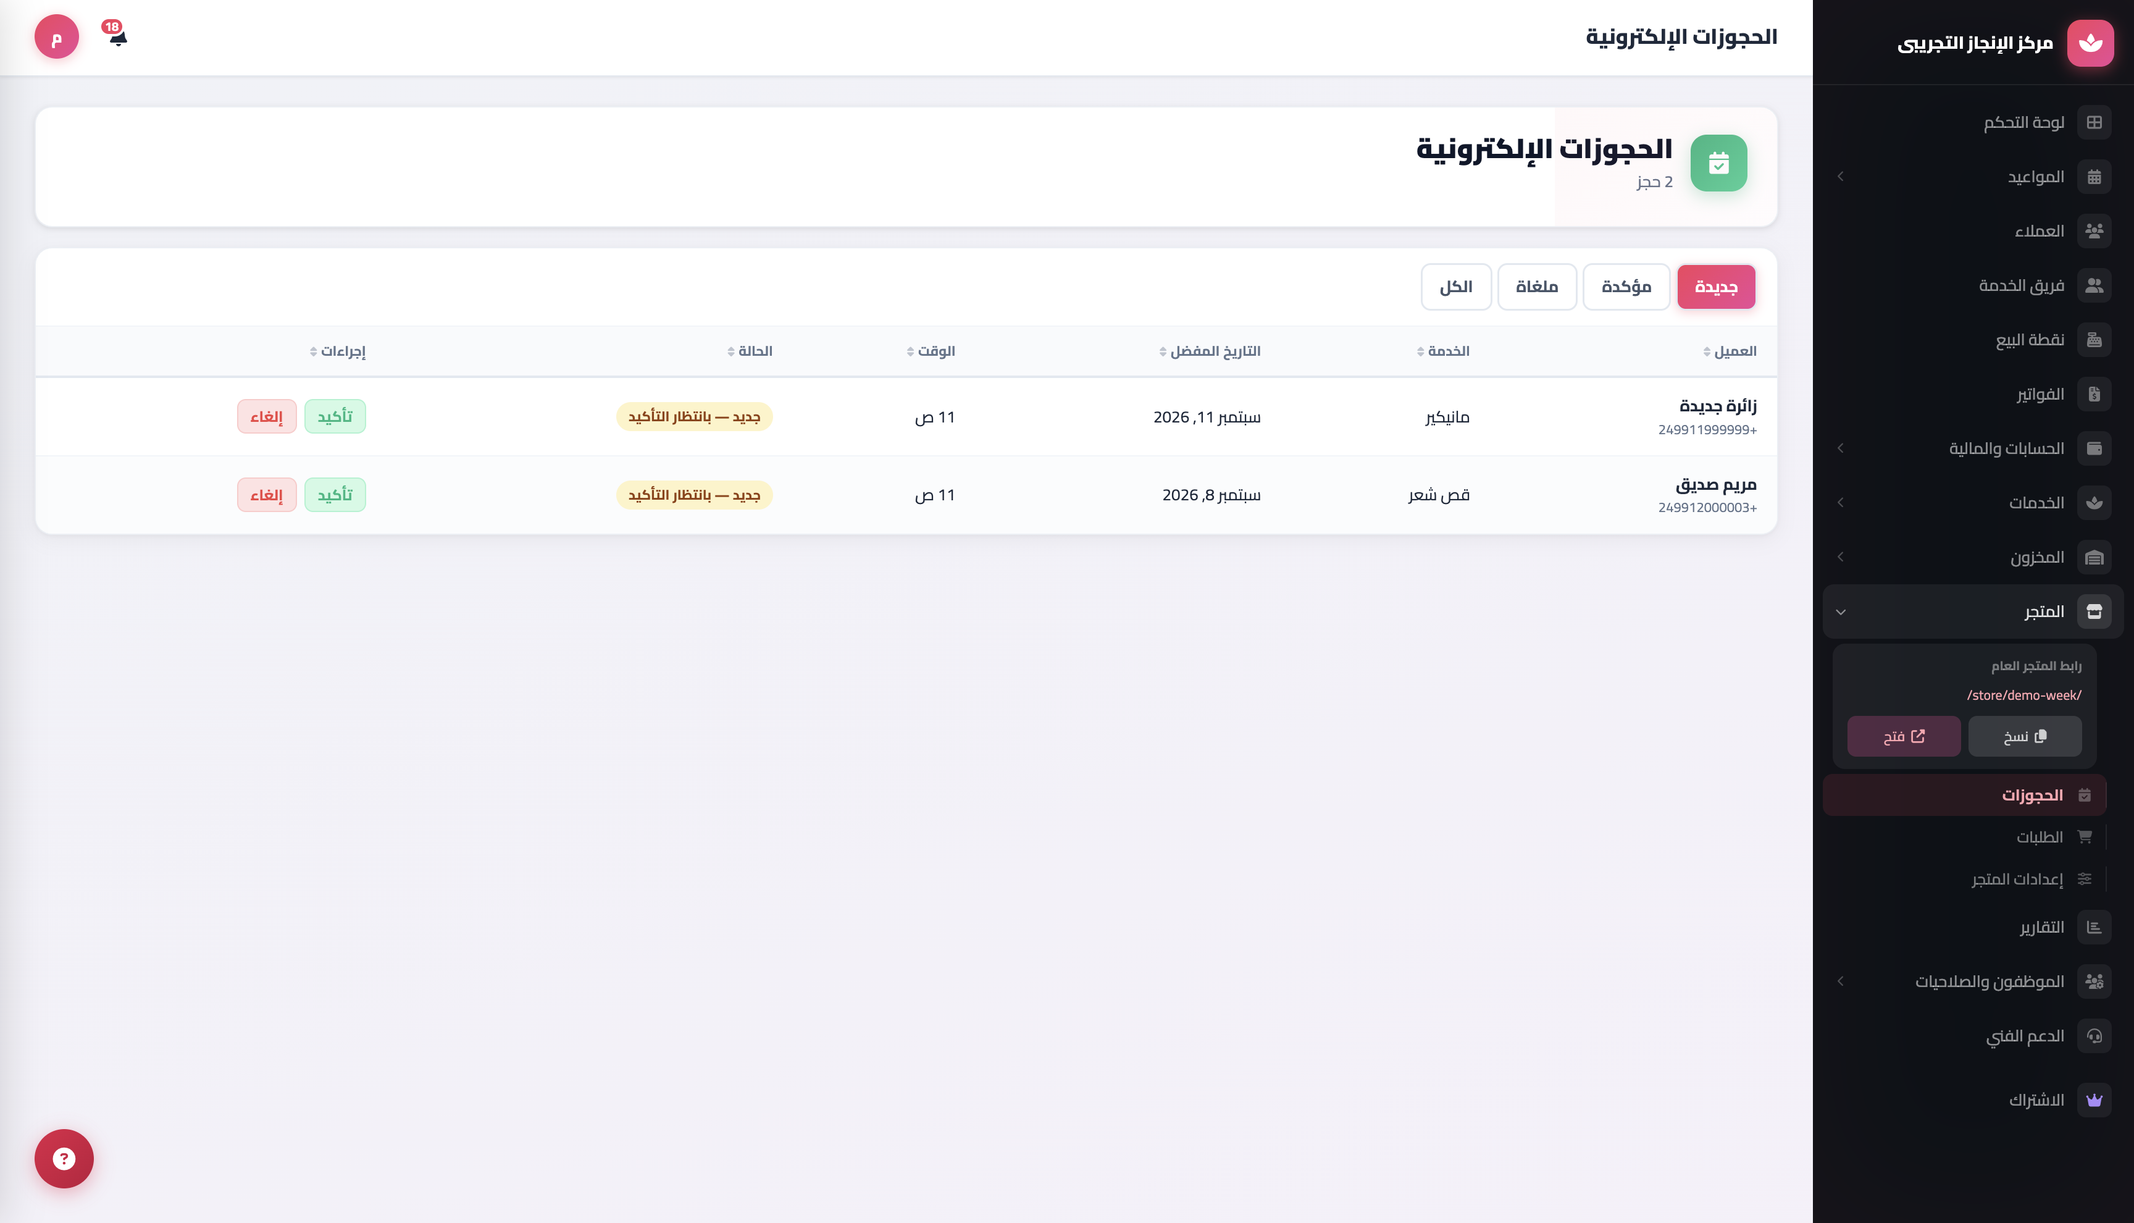2134x1223 pixels.
Task: Expand the الخدمات submenu chevron
Action: pyautogui.click(x=1840, y=502)
